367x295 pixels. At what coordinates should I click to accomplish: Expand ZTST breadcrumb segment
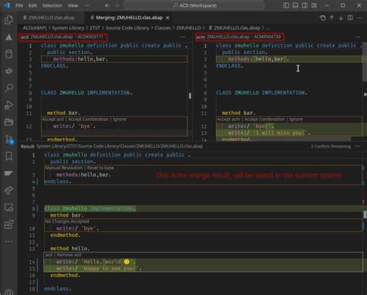[94, 28]
